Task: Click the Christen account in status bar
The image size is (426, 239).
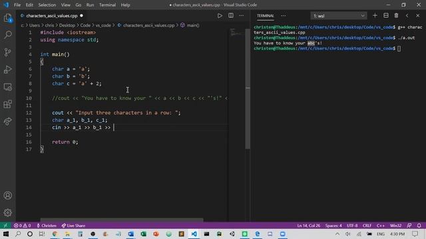Action: point(47,226)
